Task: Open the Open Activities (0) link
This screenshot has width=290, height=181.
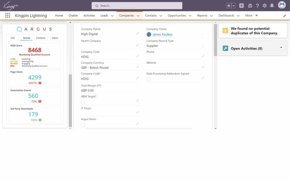Action: (x=246, y=49)
